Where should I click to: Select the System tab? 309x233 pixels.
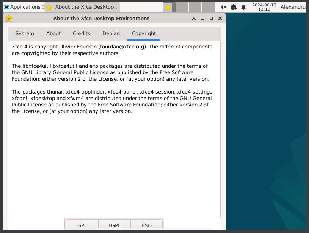[24, 33]
